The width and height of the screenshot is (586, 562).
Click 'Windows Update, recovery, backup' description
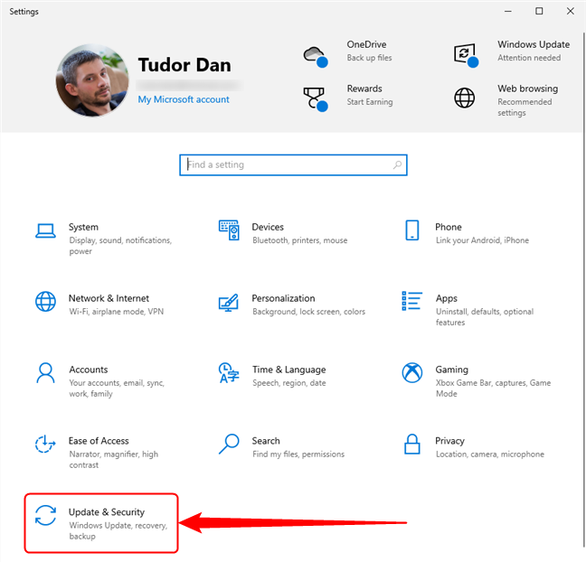[x=118, y=530]
